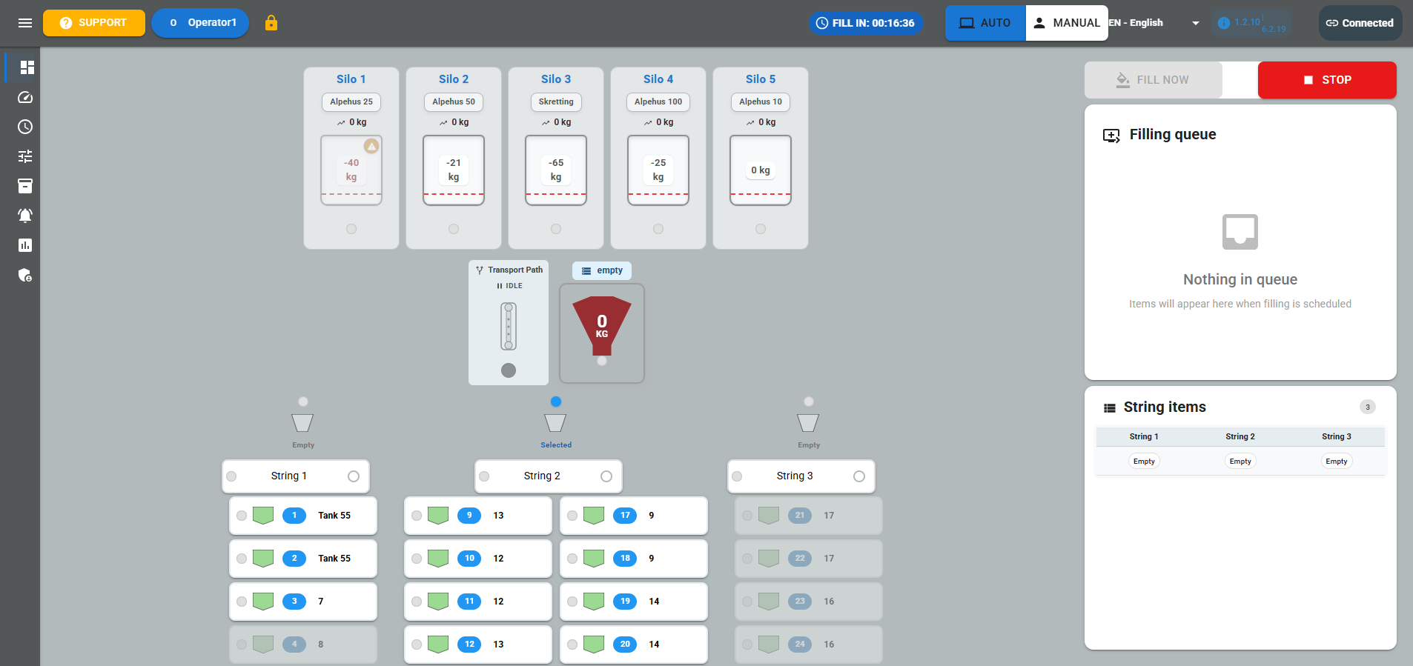Select the radio button right of String 2
Viewport: 1413px width, 666px height.
coord(606,476)
